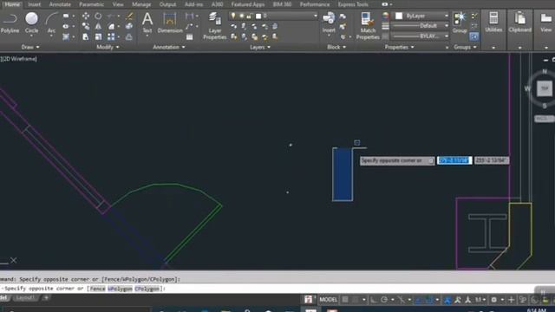Expand the Draw panel
The width and height of the screenshot is (555, 312).
[30, 47]
